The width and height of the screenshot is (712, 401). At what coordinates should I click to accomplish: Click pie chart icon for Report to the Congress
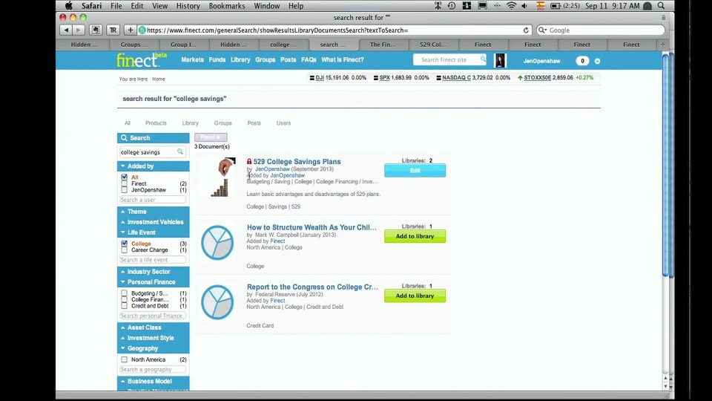217,302
